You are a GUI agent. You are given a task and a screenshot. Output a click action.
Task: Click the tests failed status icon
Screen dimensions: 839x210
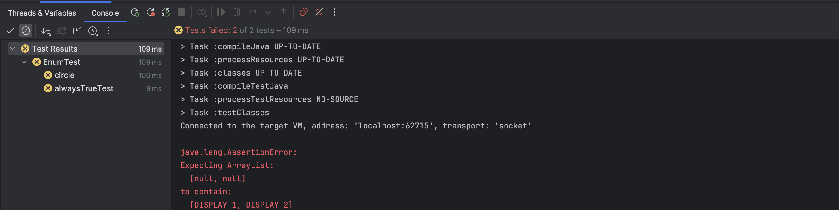[x=178, y=30]
